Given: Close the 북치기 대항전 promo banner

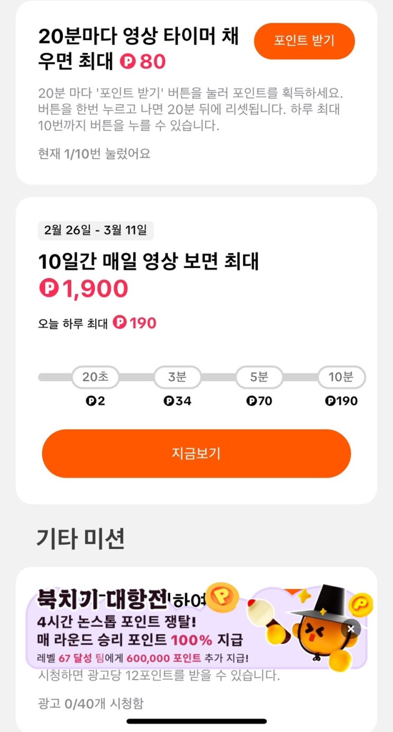Looking at the screenshot, I should [351, 629].
